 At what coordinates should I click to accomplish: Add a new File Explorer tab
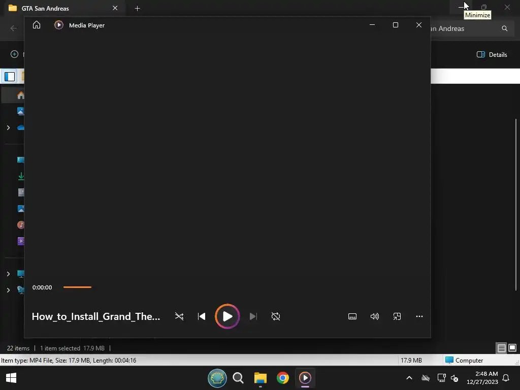[x=137, y=8]
